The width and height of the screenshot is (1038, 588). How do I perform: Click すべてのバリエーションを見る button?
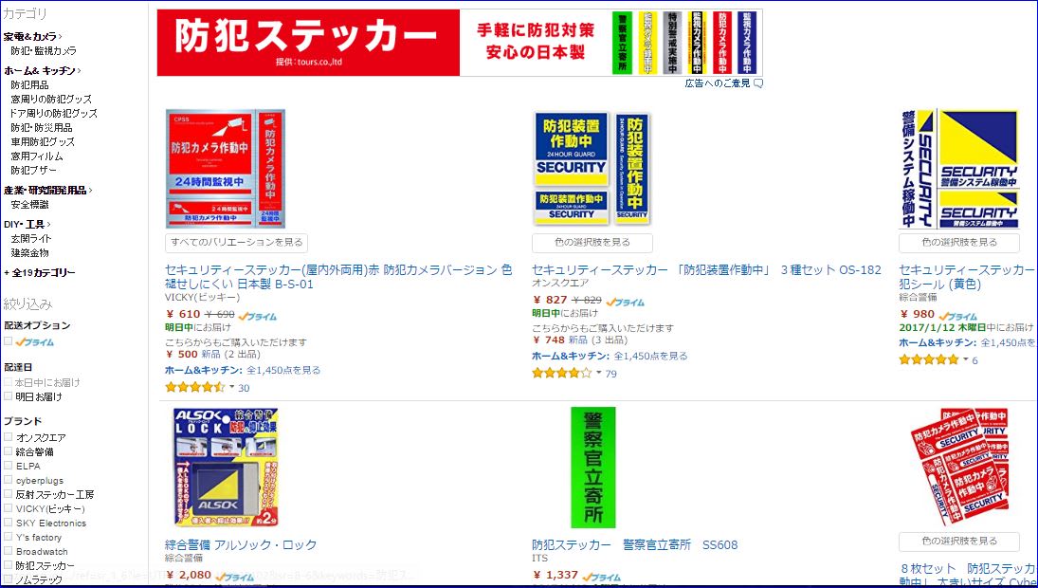pos(236,243)
